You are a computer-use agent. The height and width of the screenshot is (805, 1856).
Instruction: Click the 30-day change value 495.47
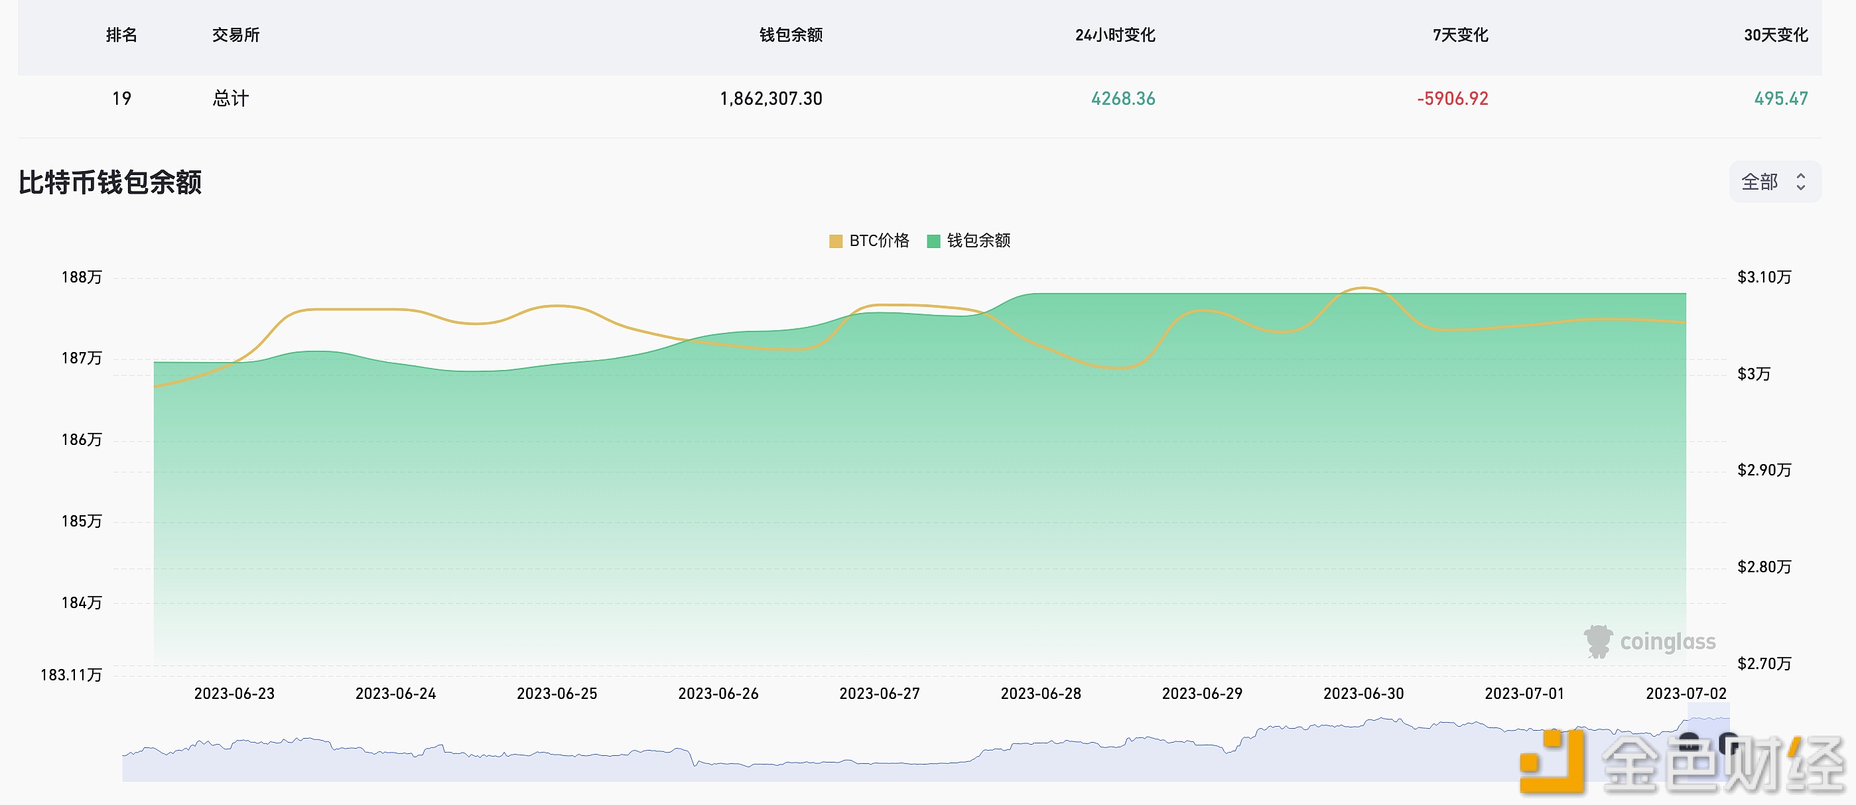coord(1780,99)
